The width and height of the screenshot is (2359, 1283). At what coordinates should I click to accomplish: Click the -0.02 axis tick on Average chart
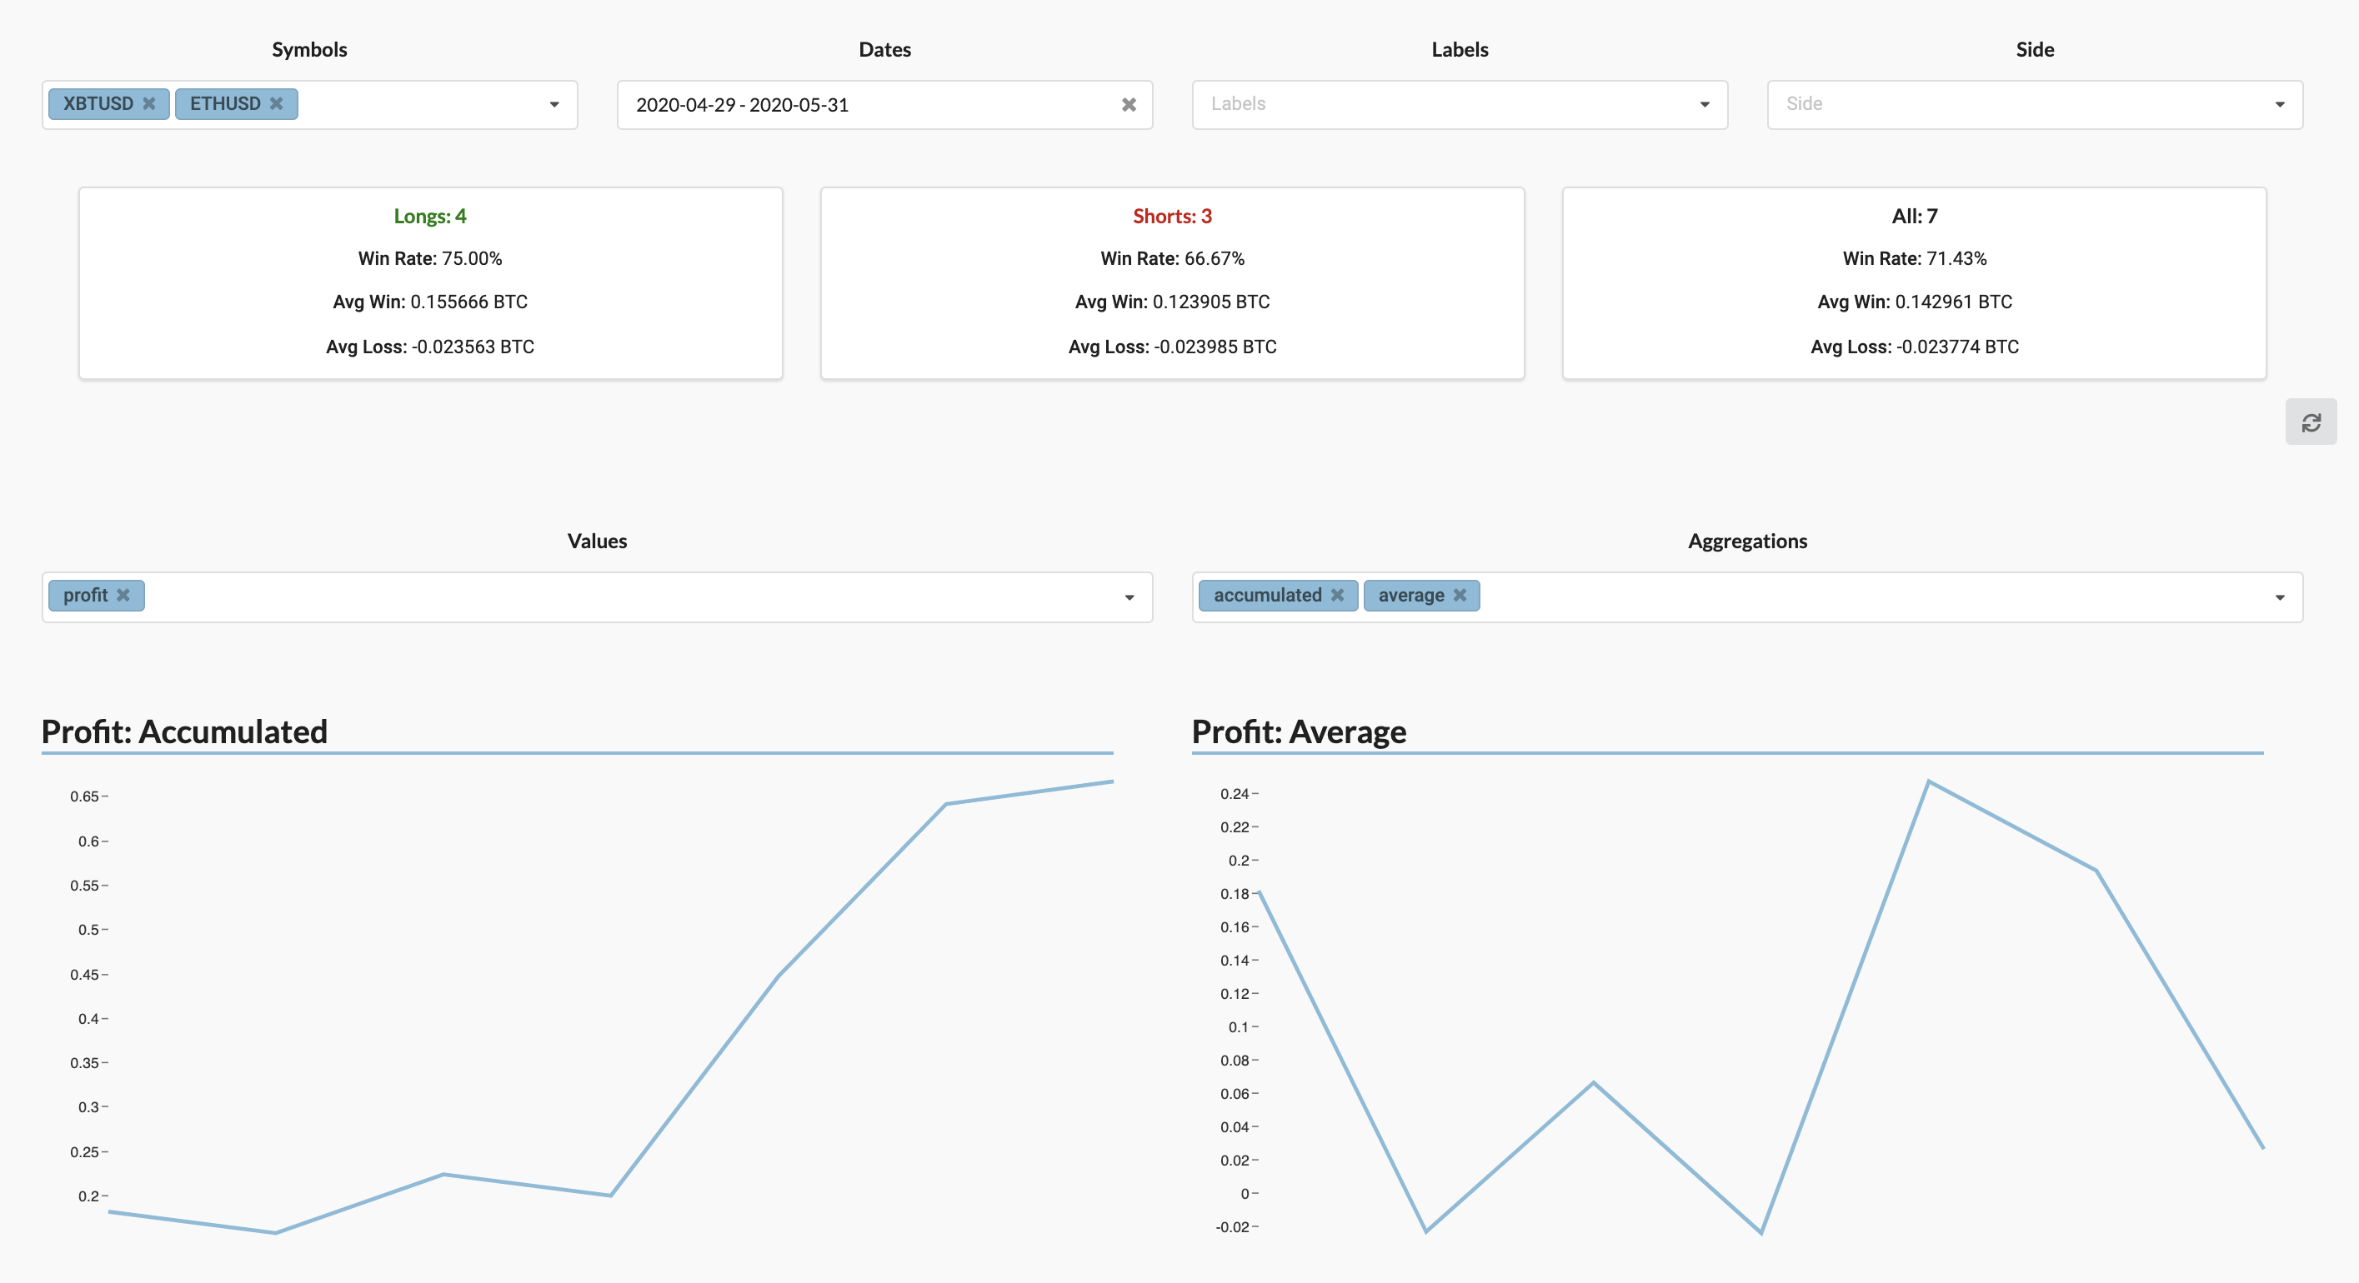[1232, 1227]
